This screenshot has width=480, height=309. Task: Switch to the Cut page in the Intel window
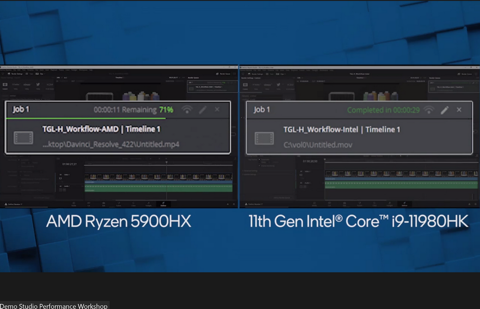330,204
